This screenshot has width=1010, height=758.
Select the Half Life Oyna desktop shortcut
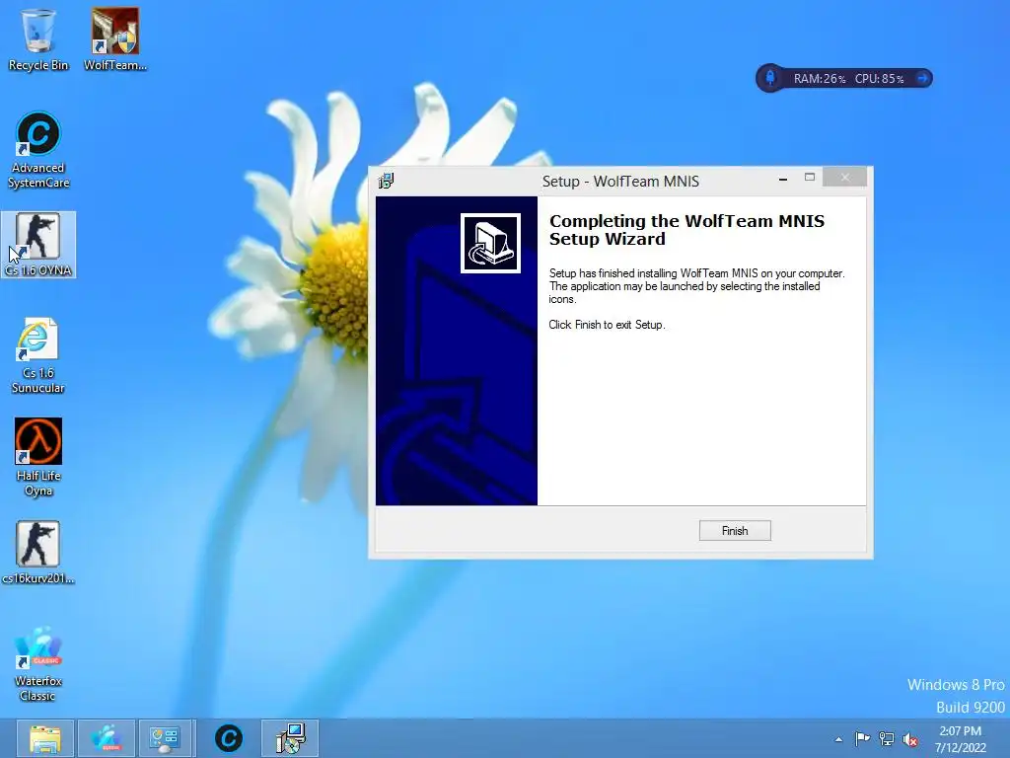click(38, 458)
